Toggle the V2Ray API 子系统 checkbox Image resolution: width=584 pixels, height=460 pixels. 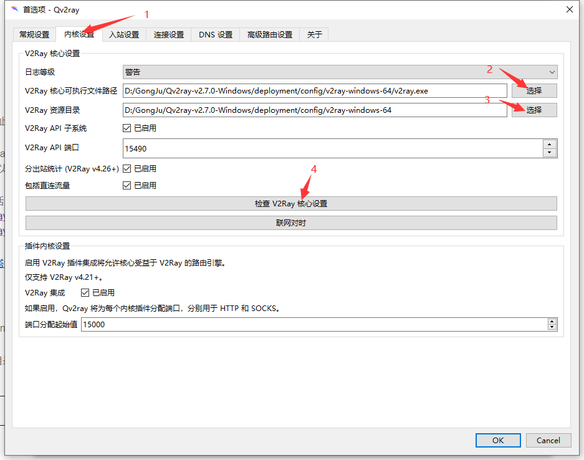pyautogui.click(x=127, y=128)
